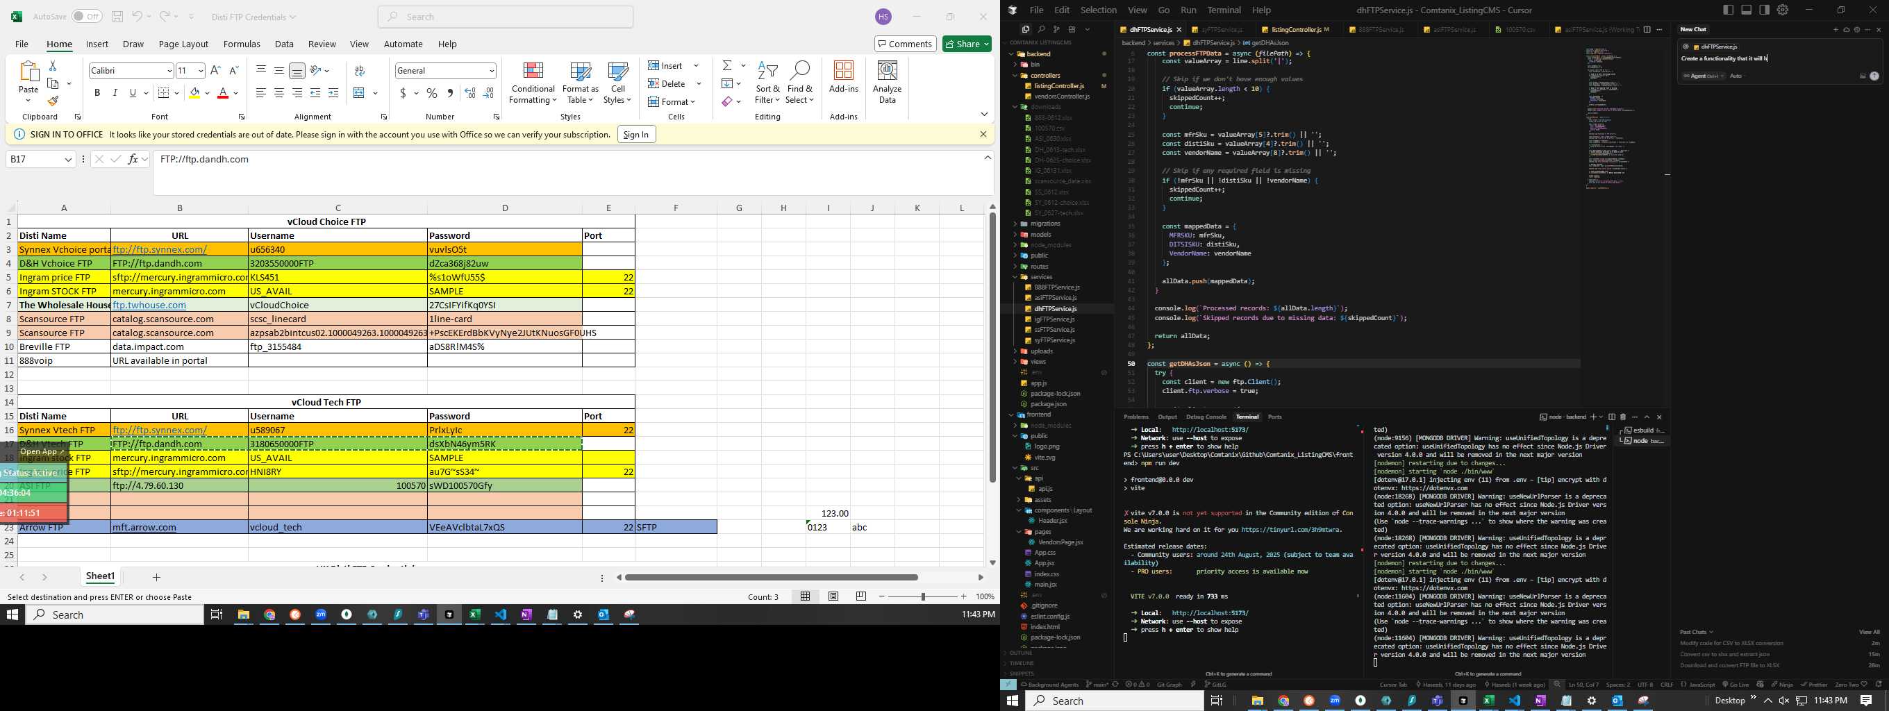
Task: Split the editor in Cursor tab bar
Action: point(1647,29)
